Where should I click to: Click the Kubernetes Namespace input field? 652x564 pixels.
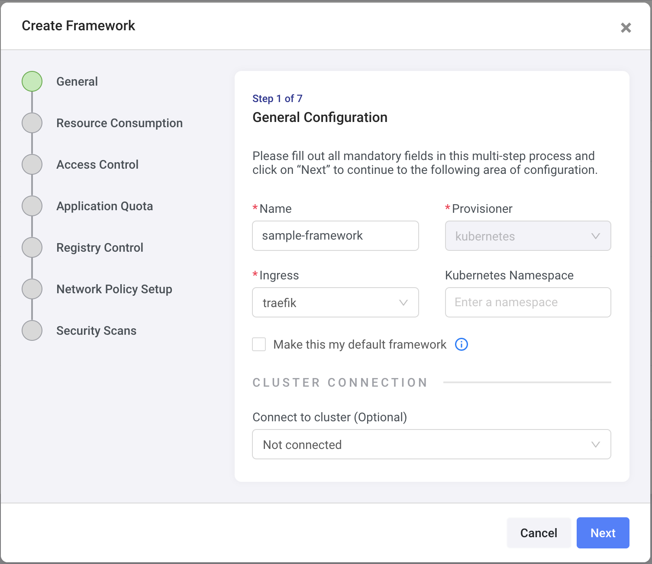528,302
